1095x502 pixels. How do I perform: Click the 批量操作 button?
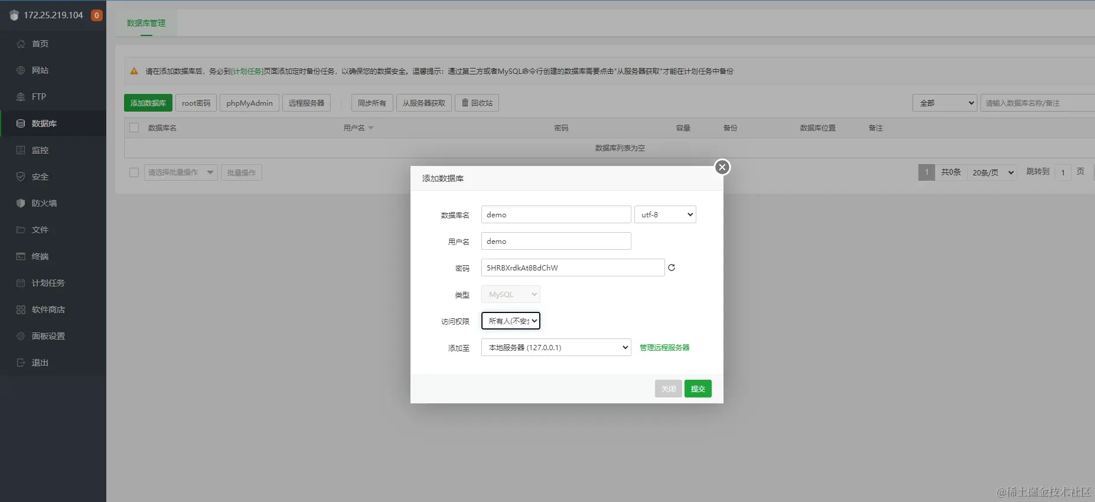242,172
